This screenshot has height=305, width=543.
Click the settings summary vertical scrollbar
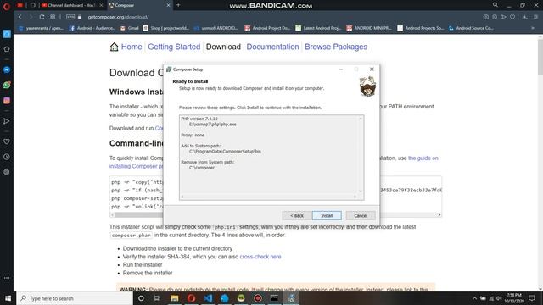click(361, 155)
